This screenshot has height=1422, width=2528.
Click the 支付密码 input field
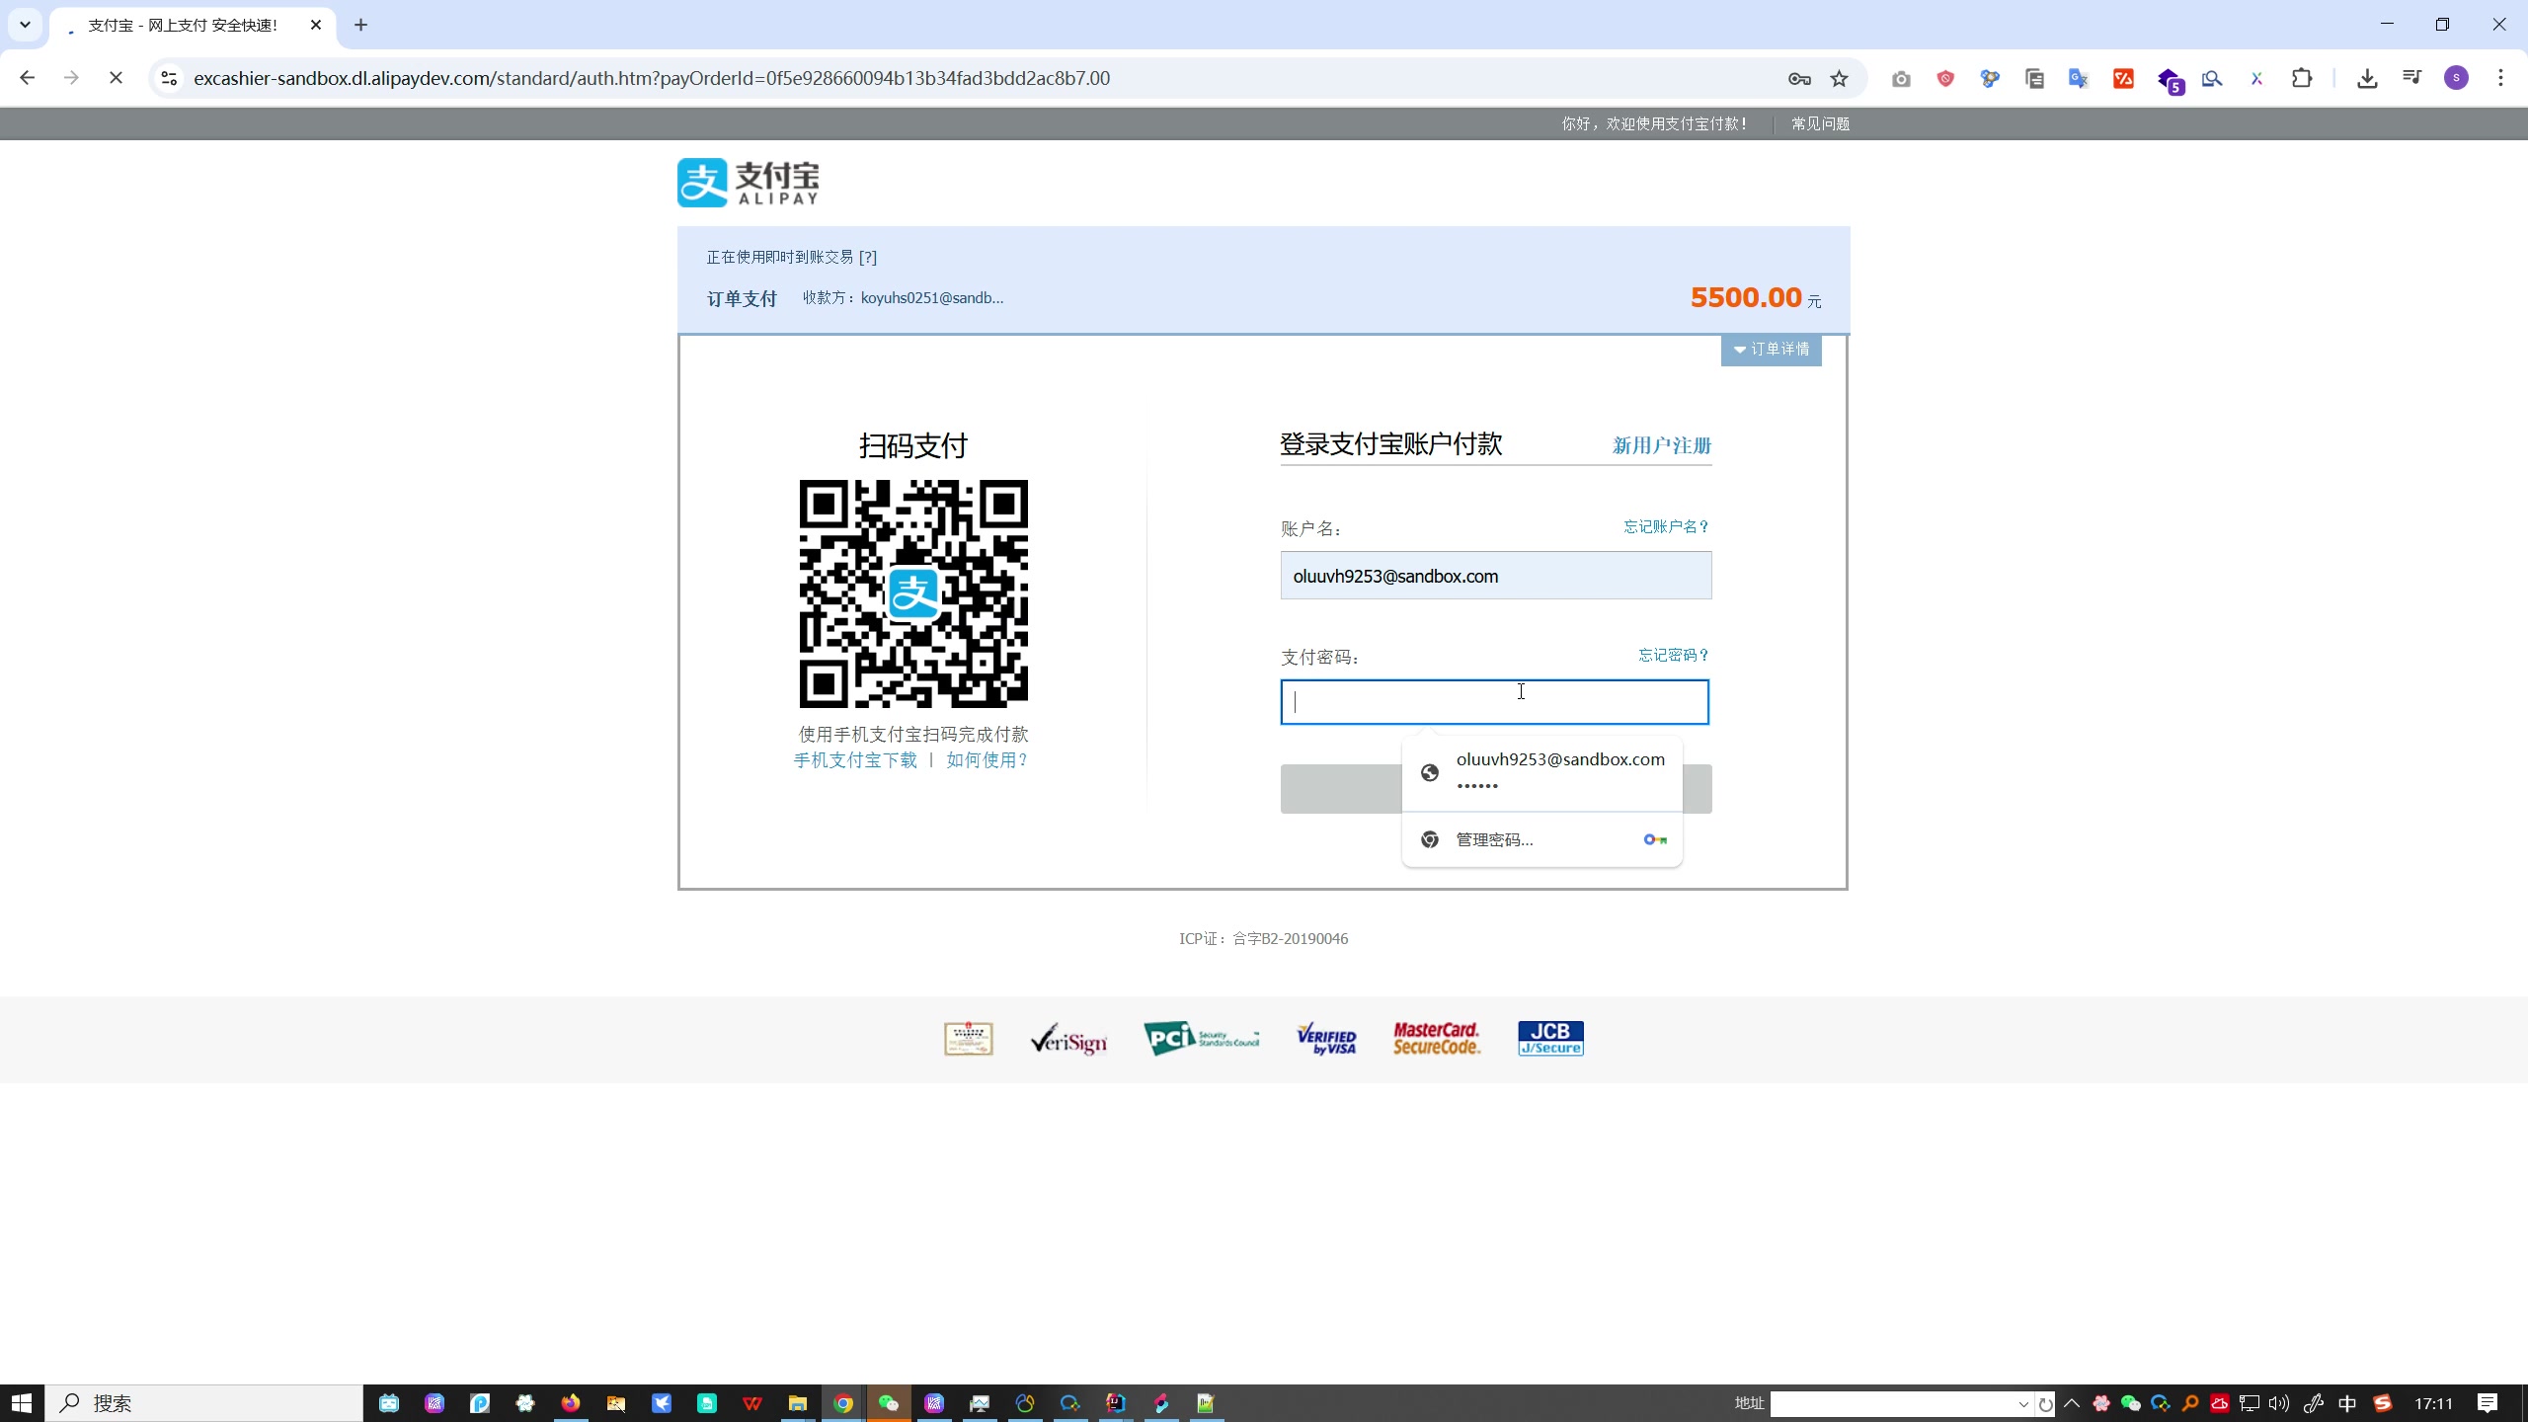(x=1494, y=702)
